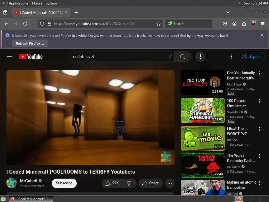Image resolution: width=269 pixels, height=202 pixels.
Task: Open the MrCube6 channel name link
Action: [28, 181]
